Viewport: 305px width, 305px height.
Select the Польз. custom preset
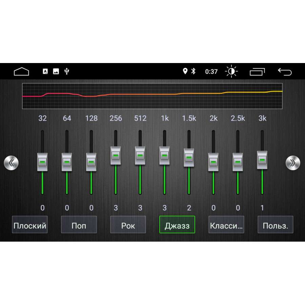point(276,224)
